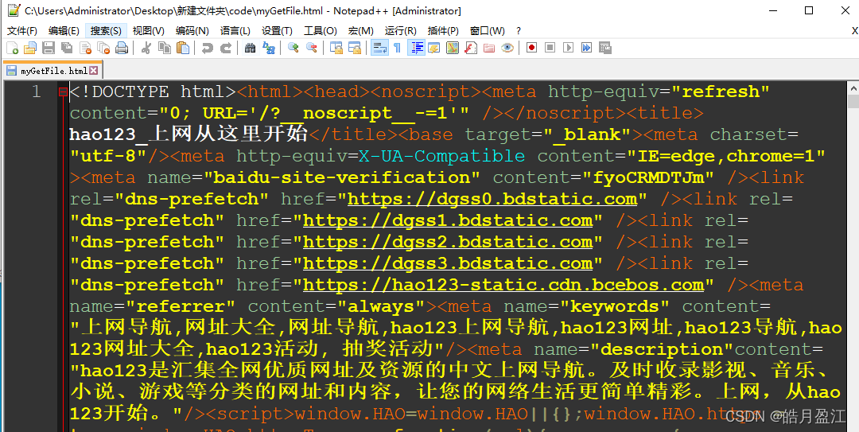
Task: Click the vertical scrollbar thumb
Action: click(x=853, y=102)
